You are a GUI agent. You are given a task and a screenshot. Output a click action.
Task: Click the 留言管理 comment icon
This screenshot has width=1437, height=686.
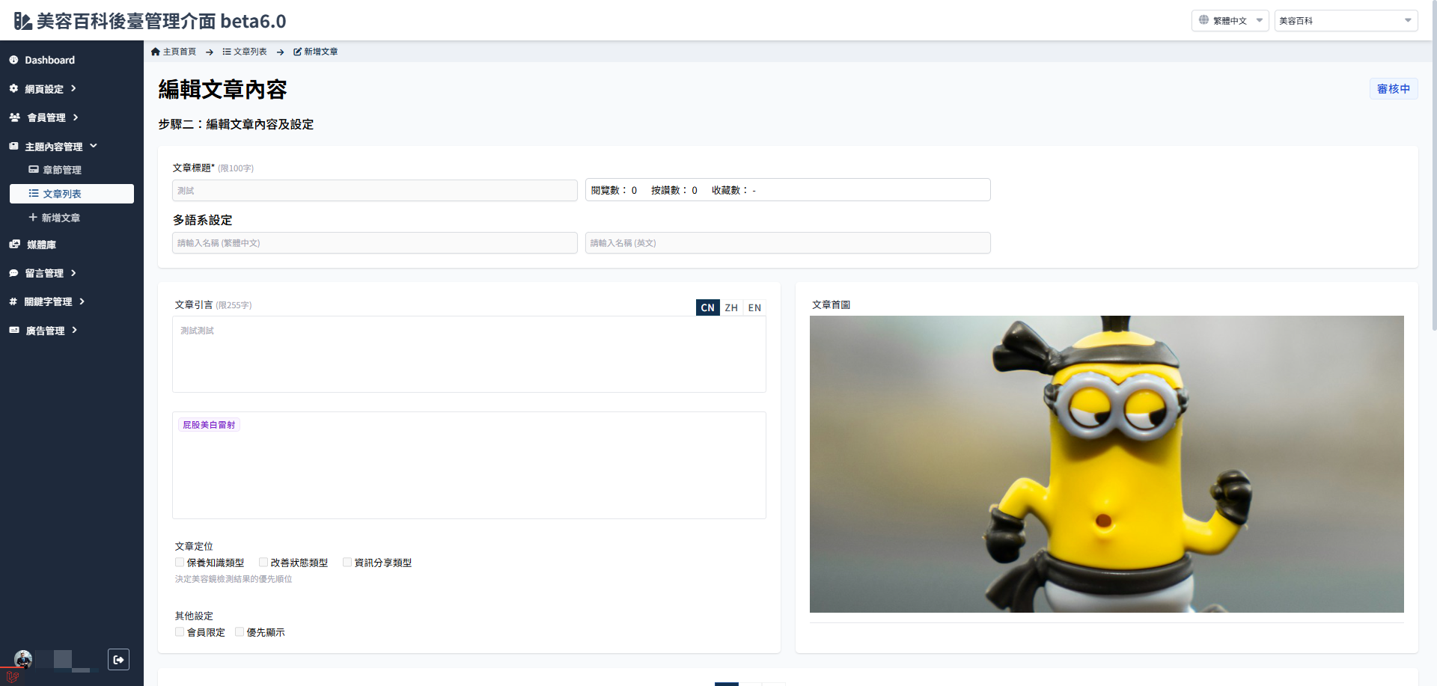[x=13, y=273]
